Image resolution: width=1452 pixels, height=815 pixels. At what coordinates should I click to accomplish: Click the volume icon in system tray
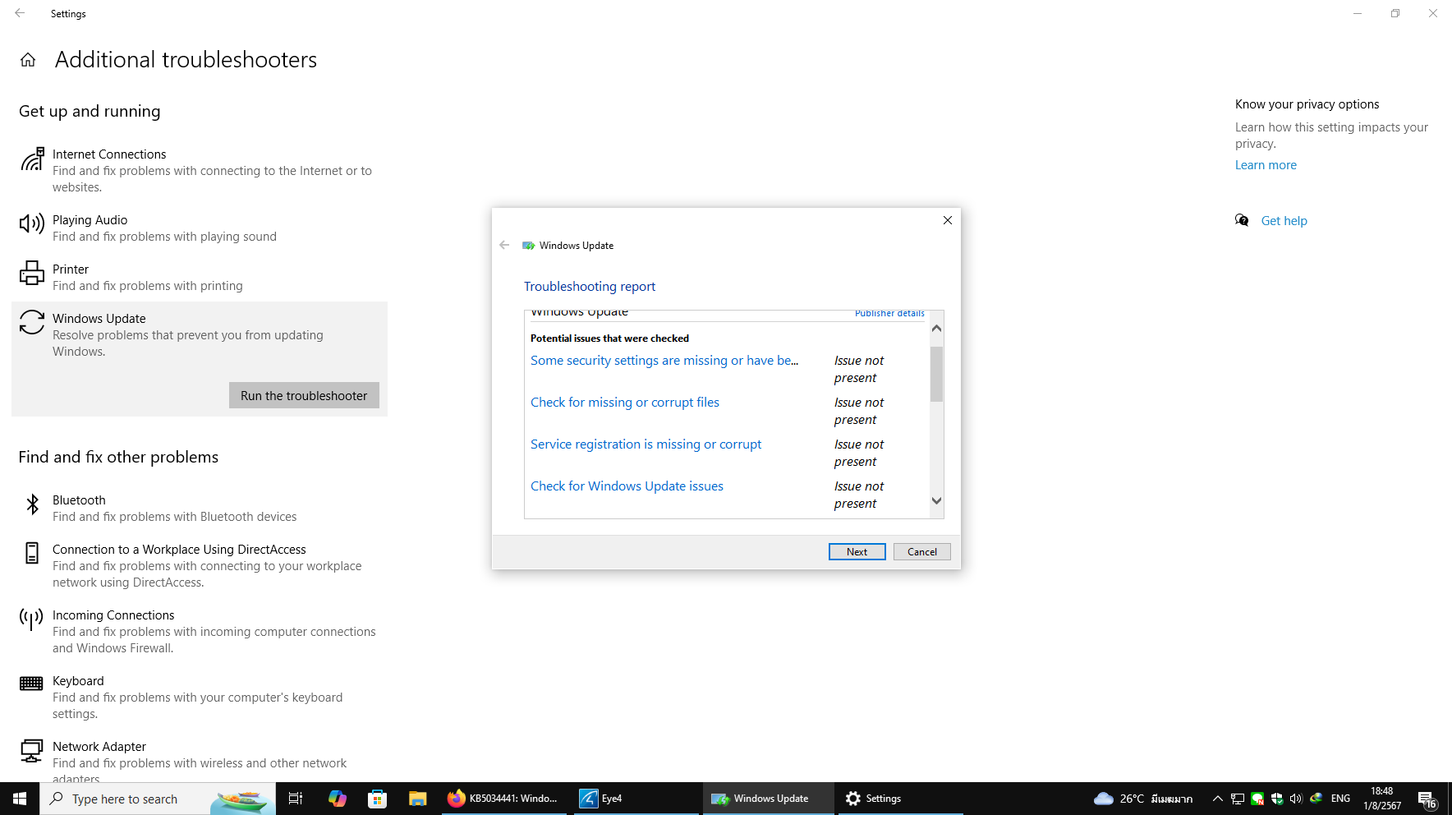(x=1296, y=799)
